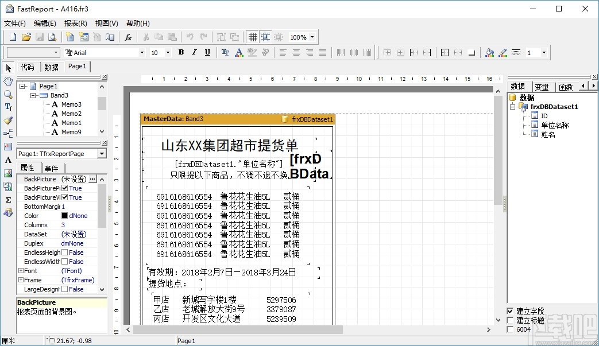
Task: Apply Bold text formatting
Action: pos(181,53)
